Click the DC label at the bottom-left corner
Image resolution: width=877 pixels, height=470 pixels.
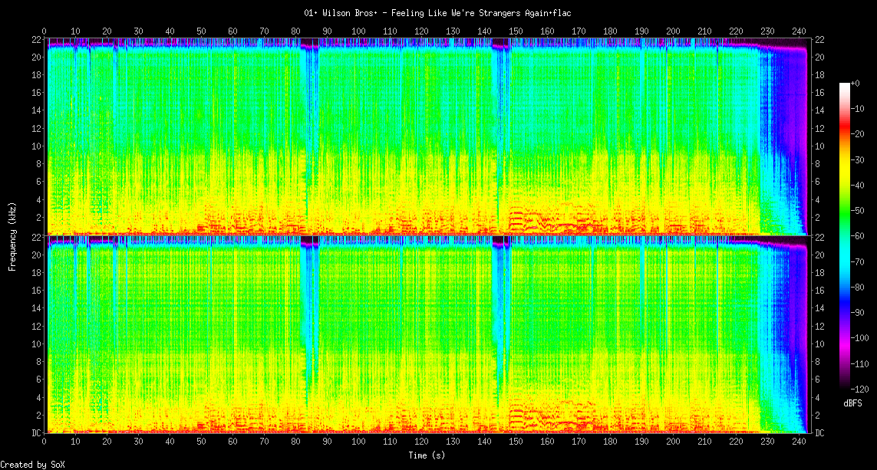coord(37,433)
